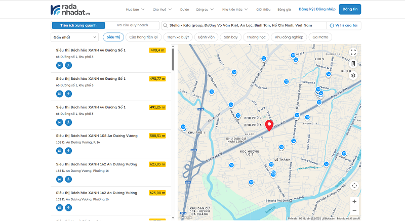This screenshot has height=224, width=405.
Task: Select the Khu công nghiệp filter
Action: [289, 37]
